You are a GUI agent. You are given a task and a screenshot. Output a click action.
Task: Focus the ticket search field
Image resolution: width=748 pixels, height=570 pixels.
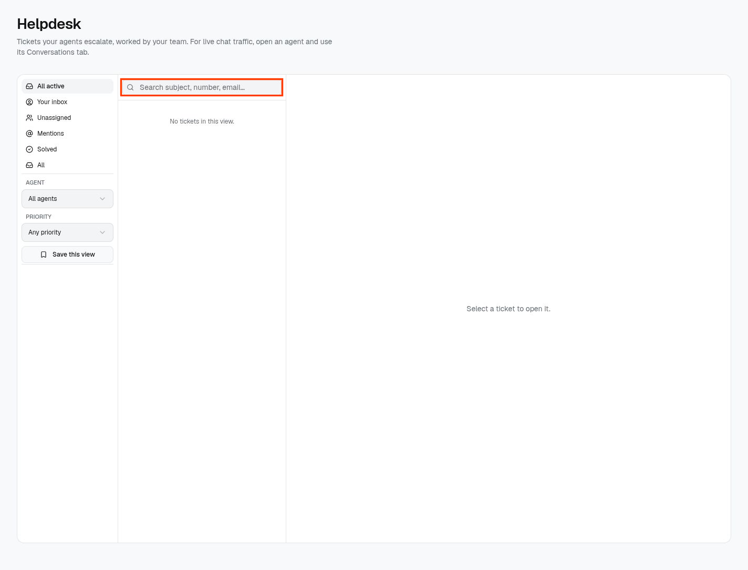[202, 87]
